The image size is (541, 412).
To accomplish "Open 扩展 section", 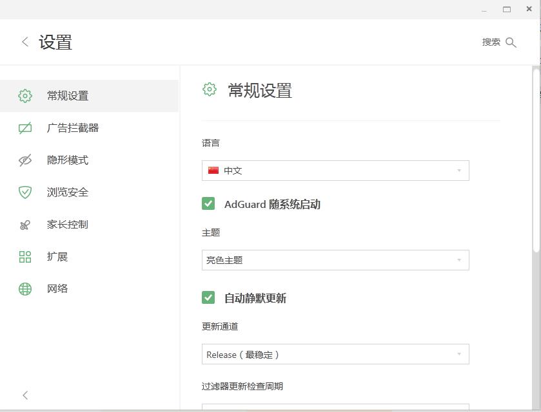I will point(90,257).
